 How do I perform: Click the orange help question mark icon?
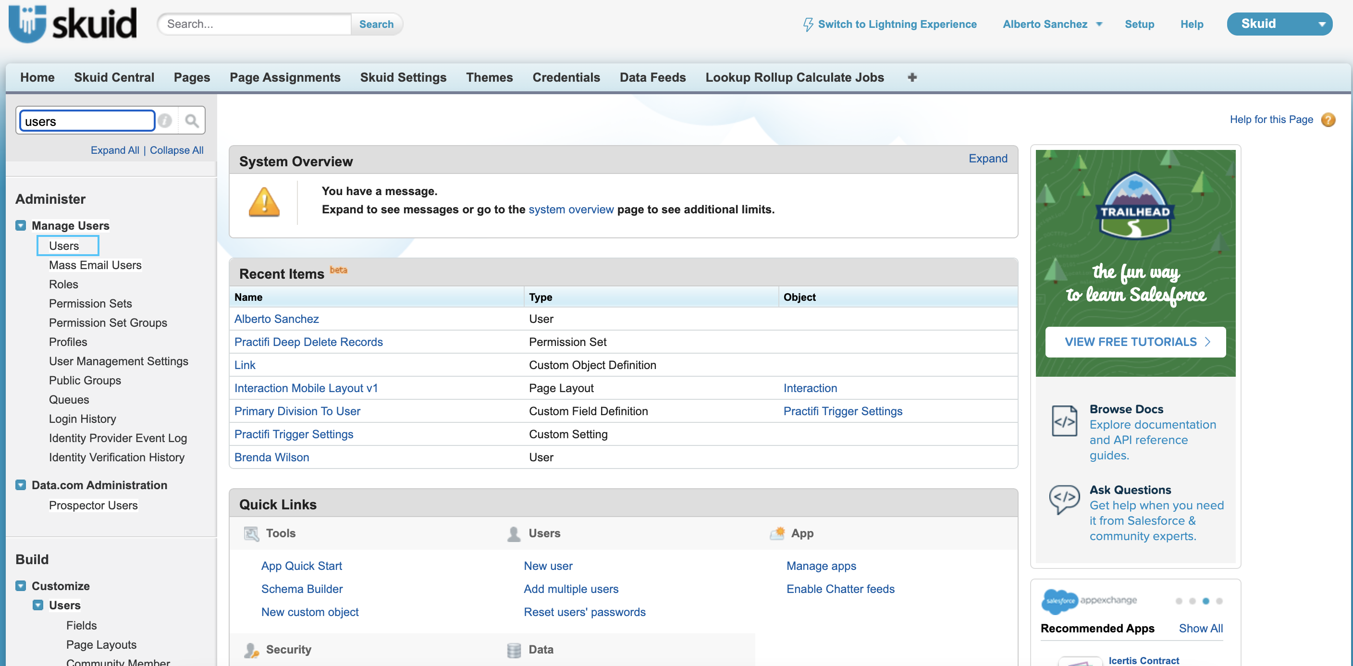(x=1328, y=120)
